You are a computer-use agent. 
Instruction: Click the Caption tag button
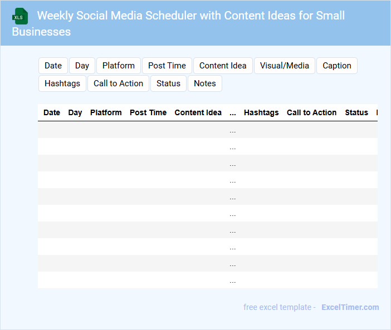pos(337,66)
